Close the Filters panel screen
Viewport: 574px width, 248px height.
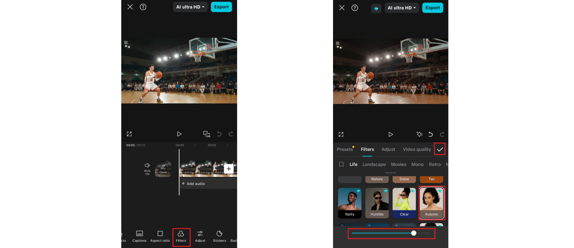pyautogui.click(x=342, y=8)
